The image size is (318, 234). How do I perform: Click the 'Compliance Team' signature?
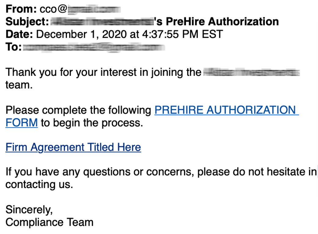point(50,222)
